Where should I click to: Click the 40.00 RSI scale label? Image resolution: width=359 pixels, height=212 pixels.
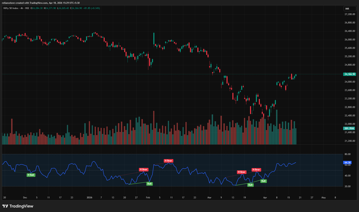click(x=347, y=176)
